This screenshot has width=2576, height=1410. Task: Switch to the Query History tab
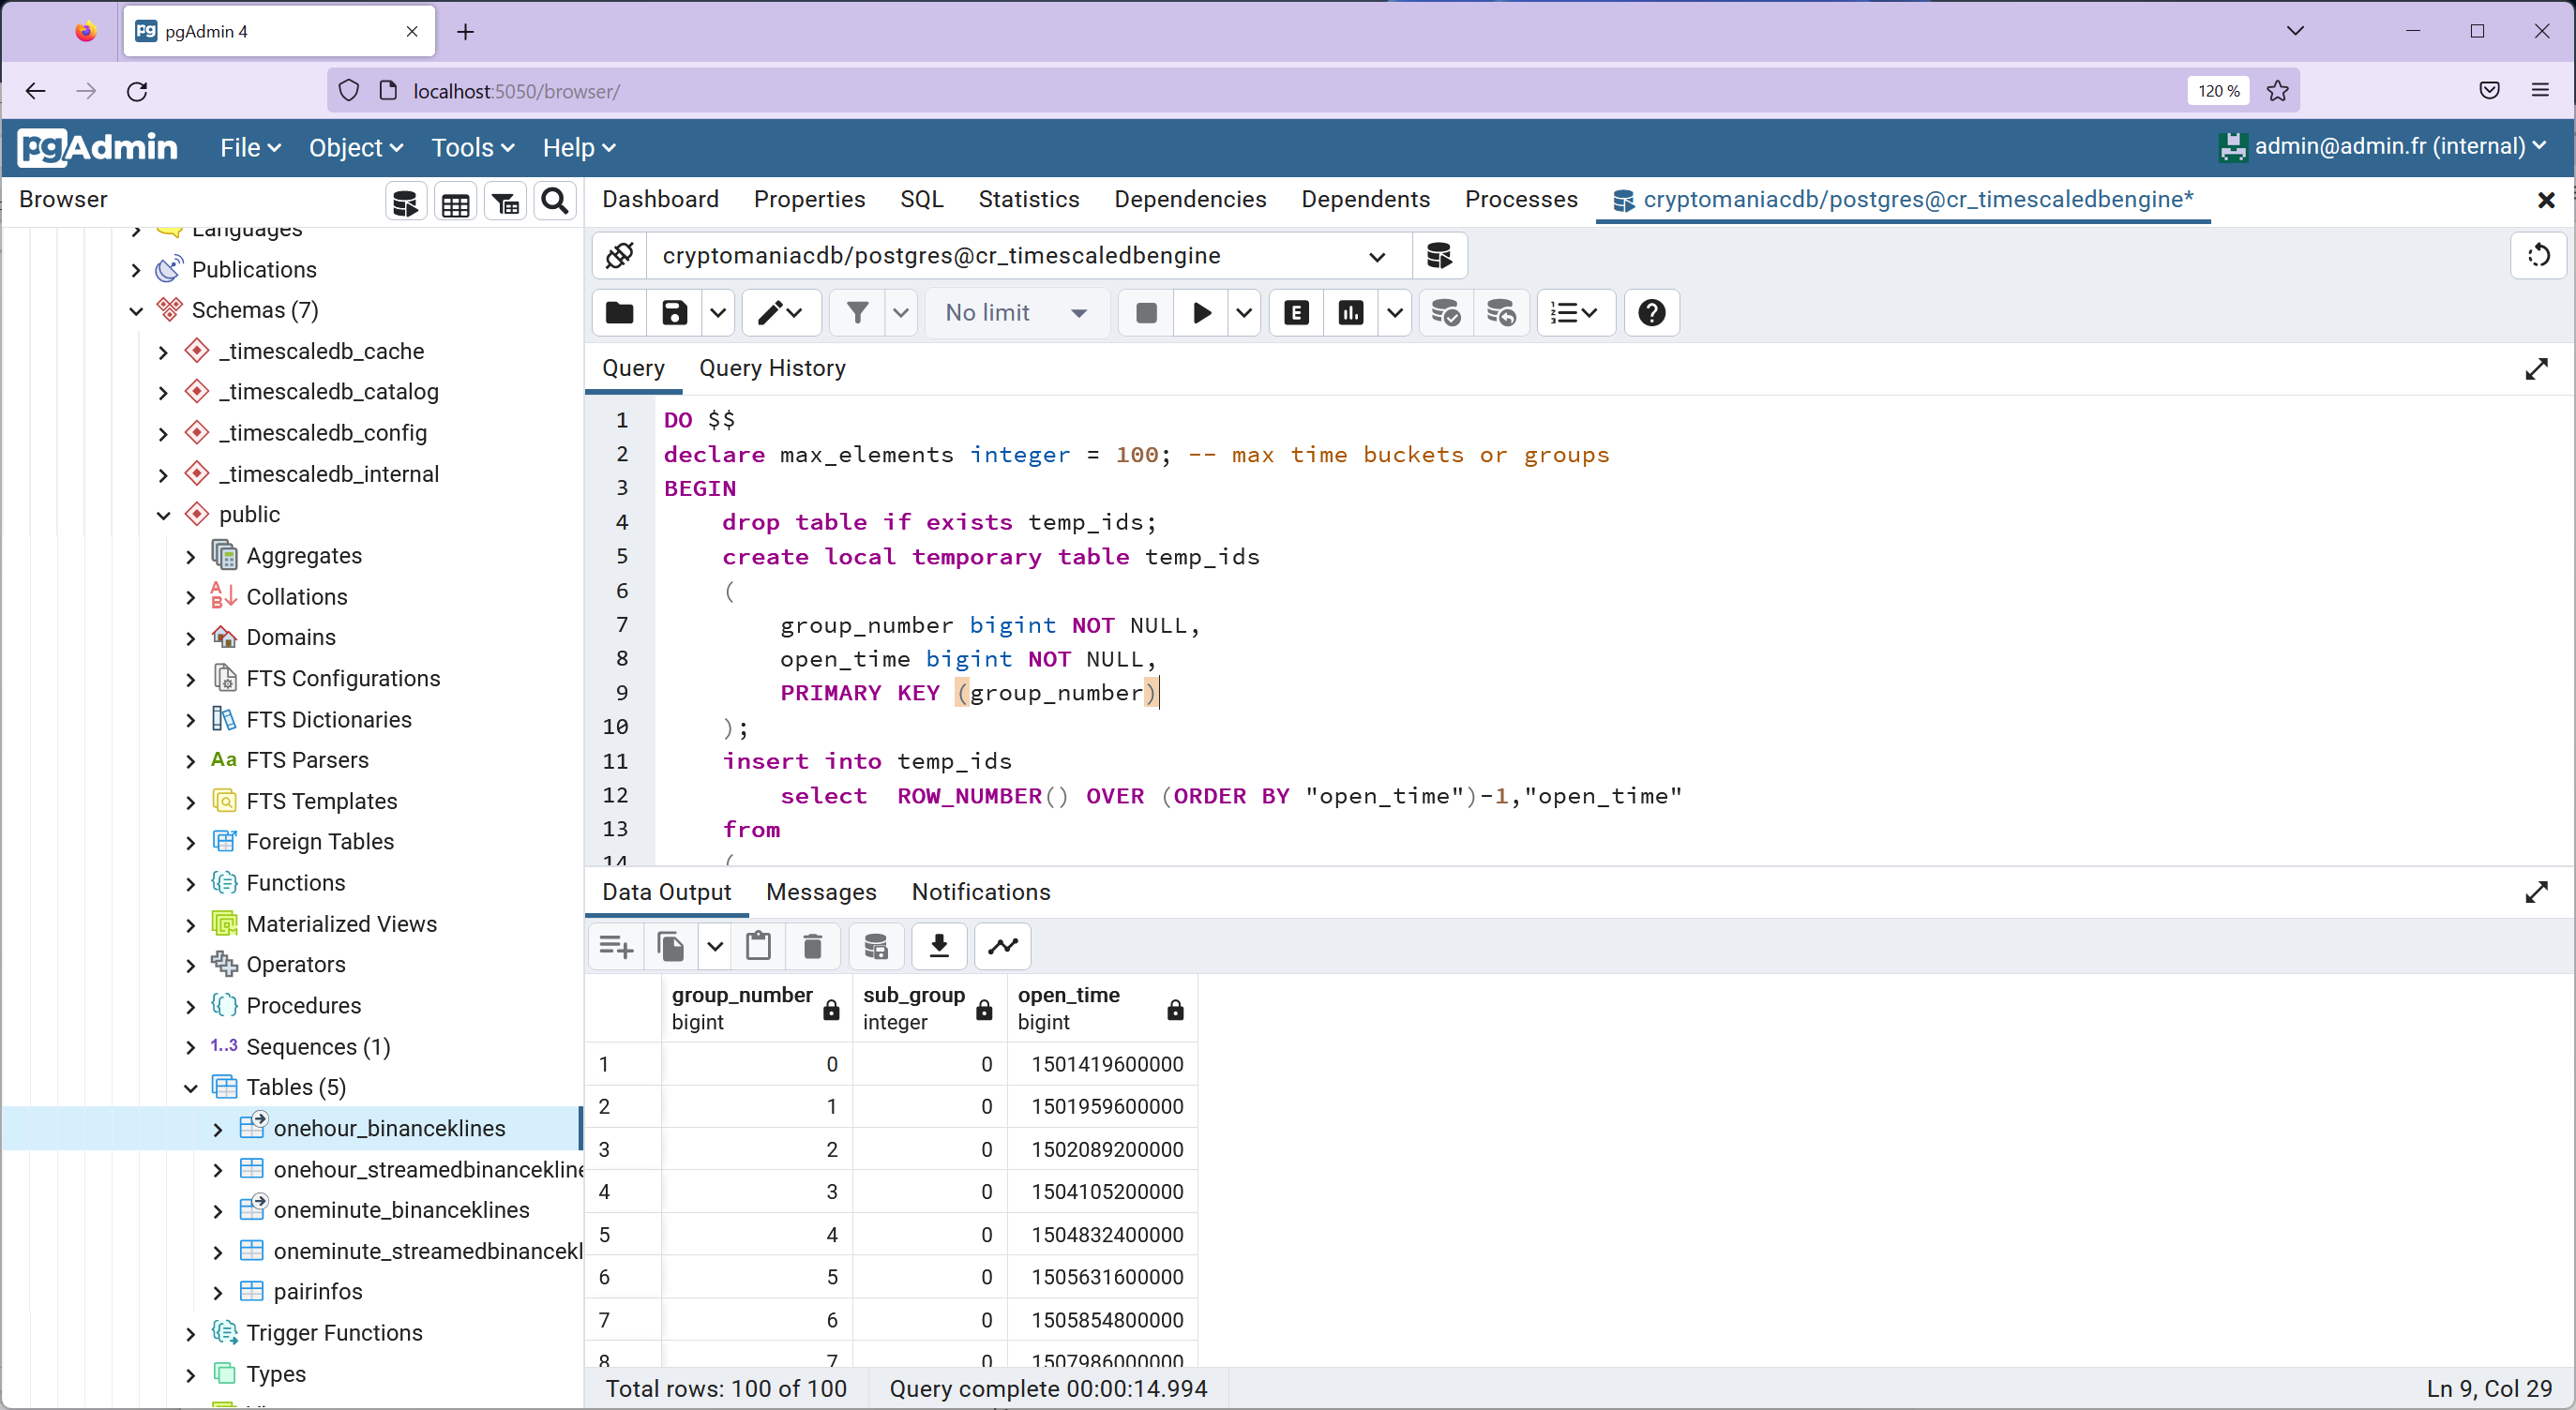[772, 369]
